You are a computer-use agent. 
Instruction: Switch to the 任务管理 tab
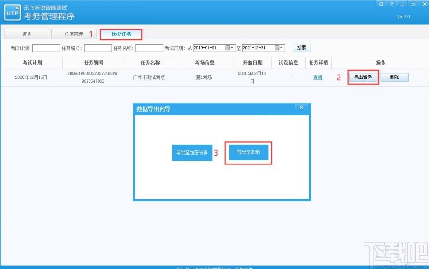[x=74, y=34]
